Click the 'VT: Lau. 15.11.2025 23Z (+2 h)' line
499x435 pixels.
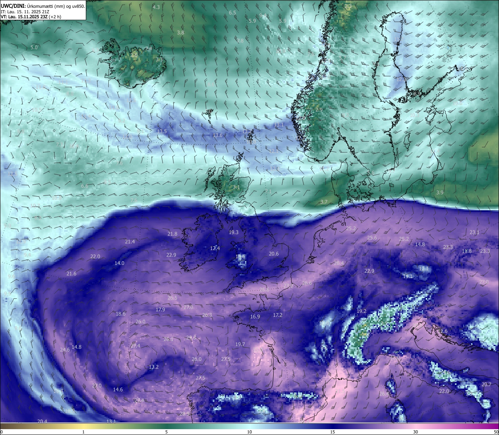click(31, 17)
